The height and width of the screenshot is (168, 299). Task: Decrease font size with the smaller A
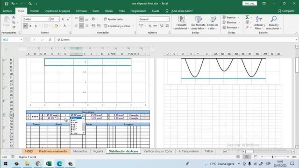pos(68,19)
